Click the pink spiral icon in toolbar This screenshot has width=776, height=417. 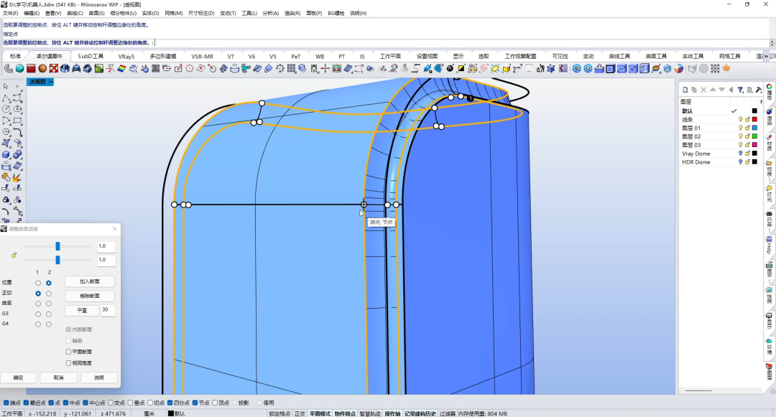(x=484, y=69)
